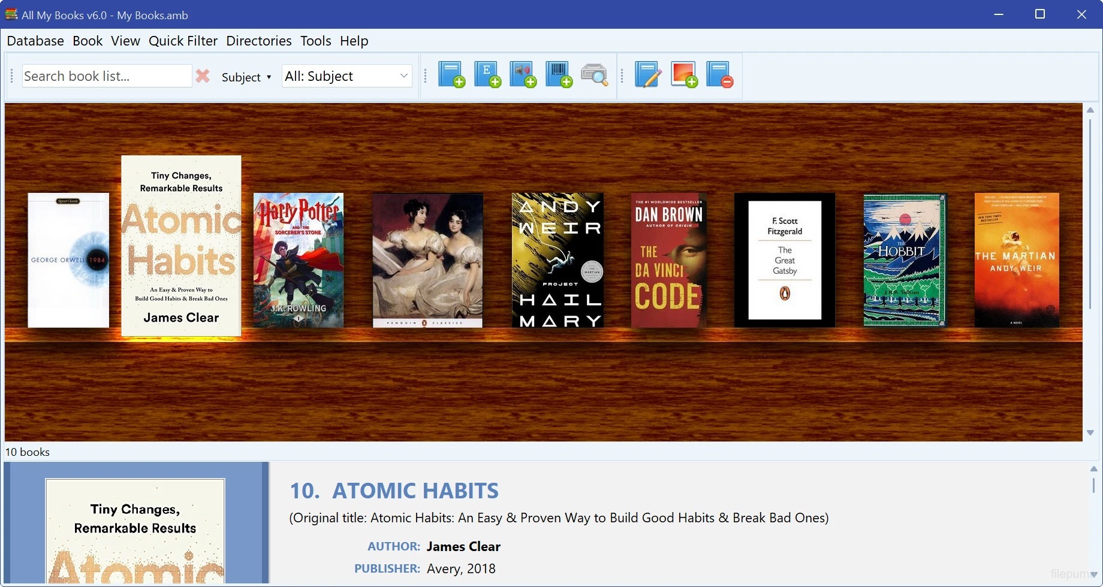1103x587 pixels.
Task: Open the Quick Filter menu
Action: click(183, 41)
